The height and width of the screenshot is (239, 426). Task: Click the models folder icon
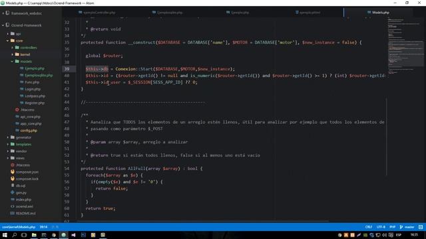(17, 62)
